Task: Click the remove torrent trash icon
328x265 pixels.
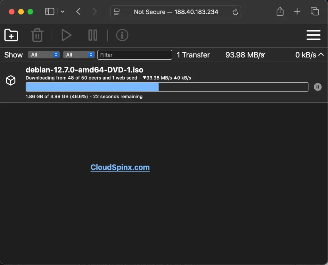Action: [x=37, y=35]
